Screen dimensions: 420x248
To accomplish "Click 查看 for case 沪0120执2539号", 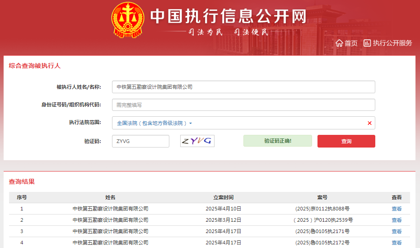I will pos(397,220).
